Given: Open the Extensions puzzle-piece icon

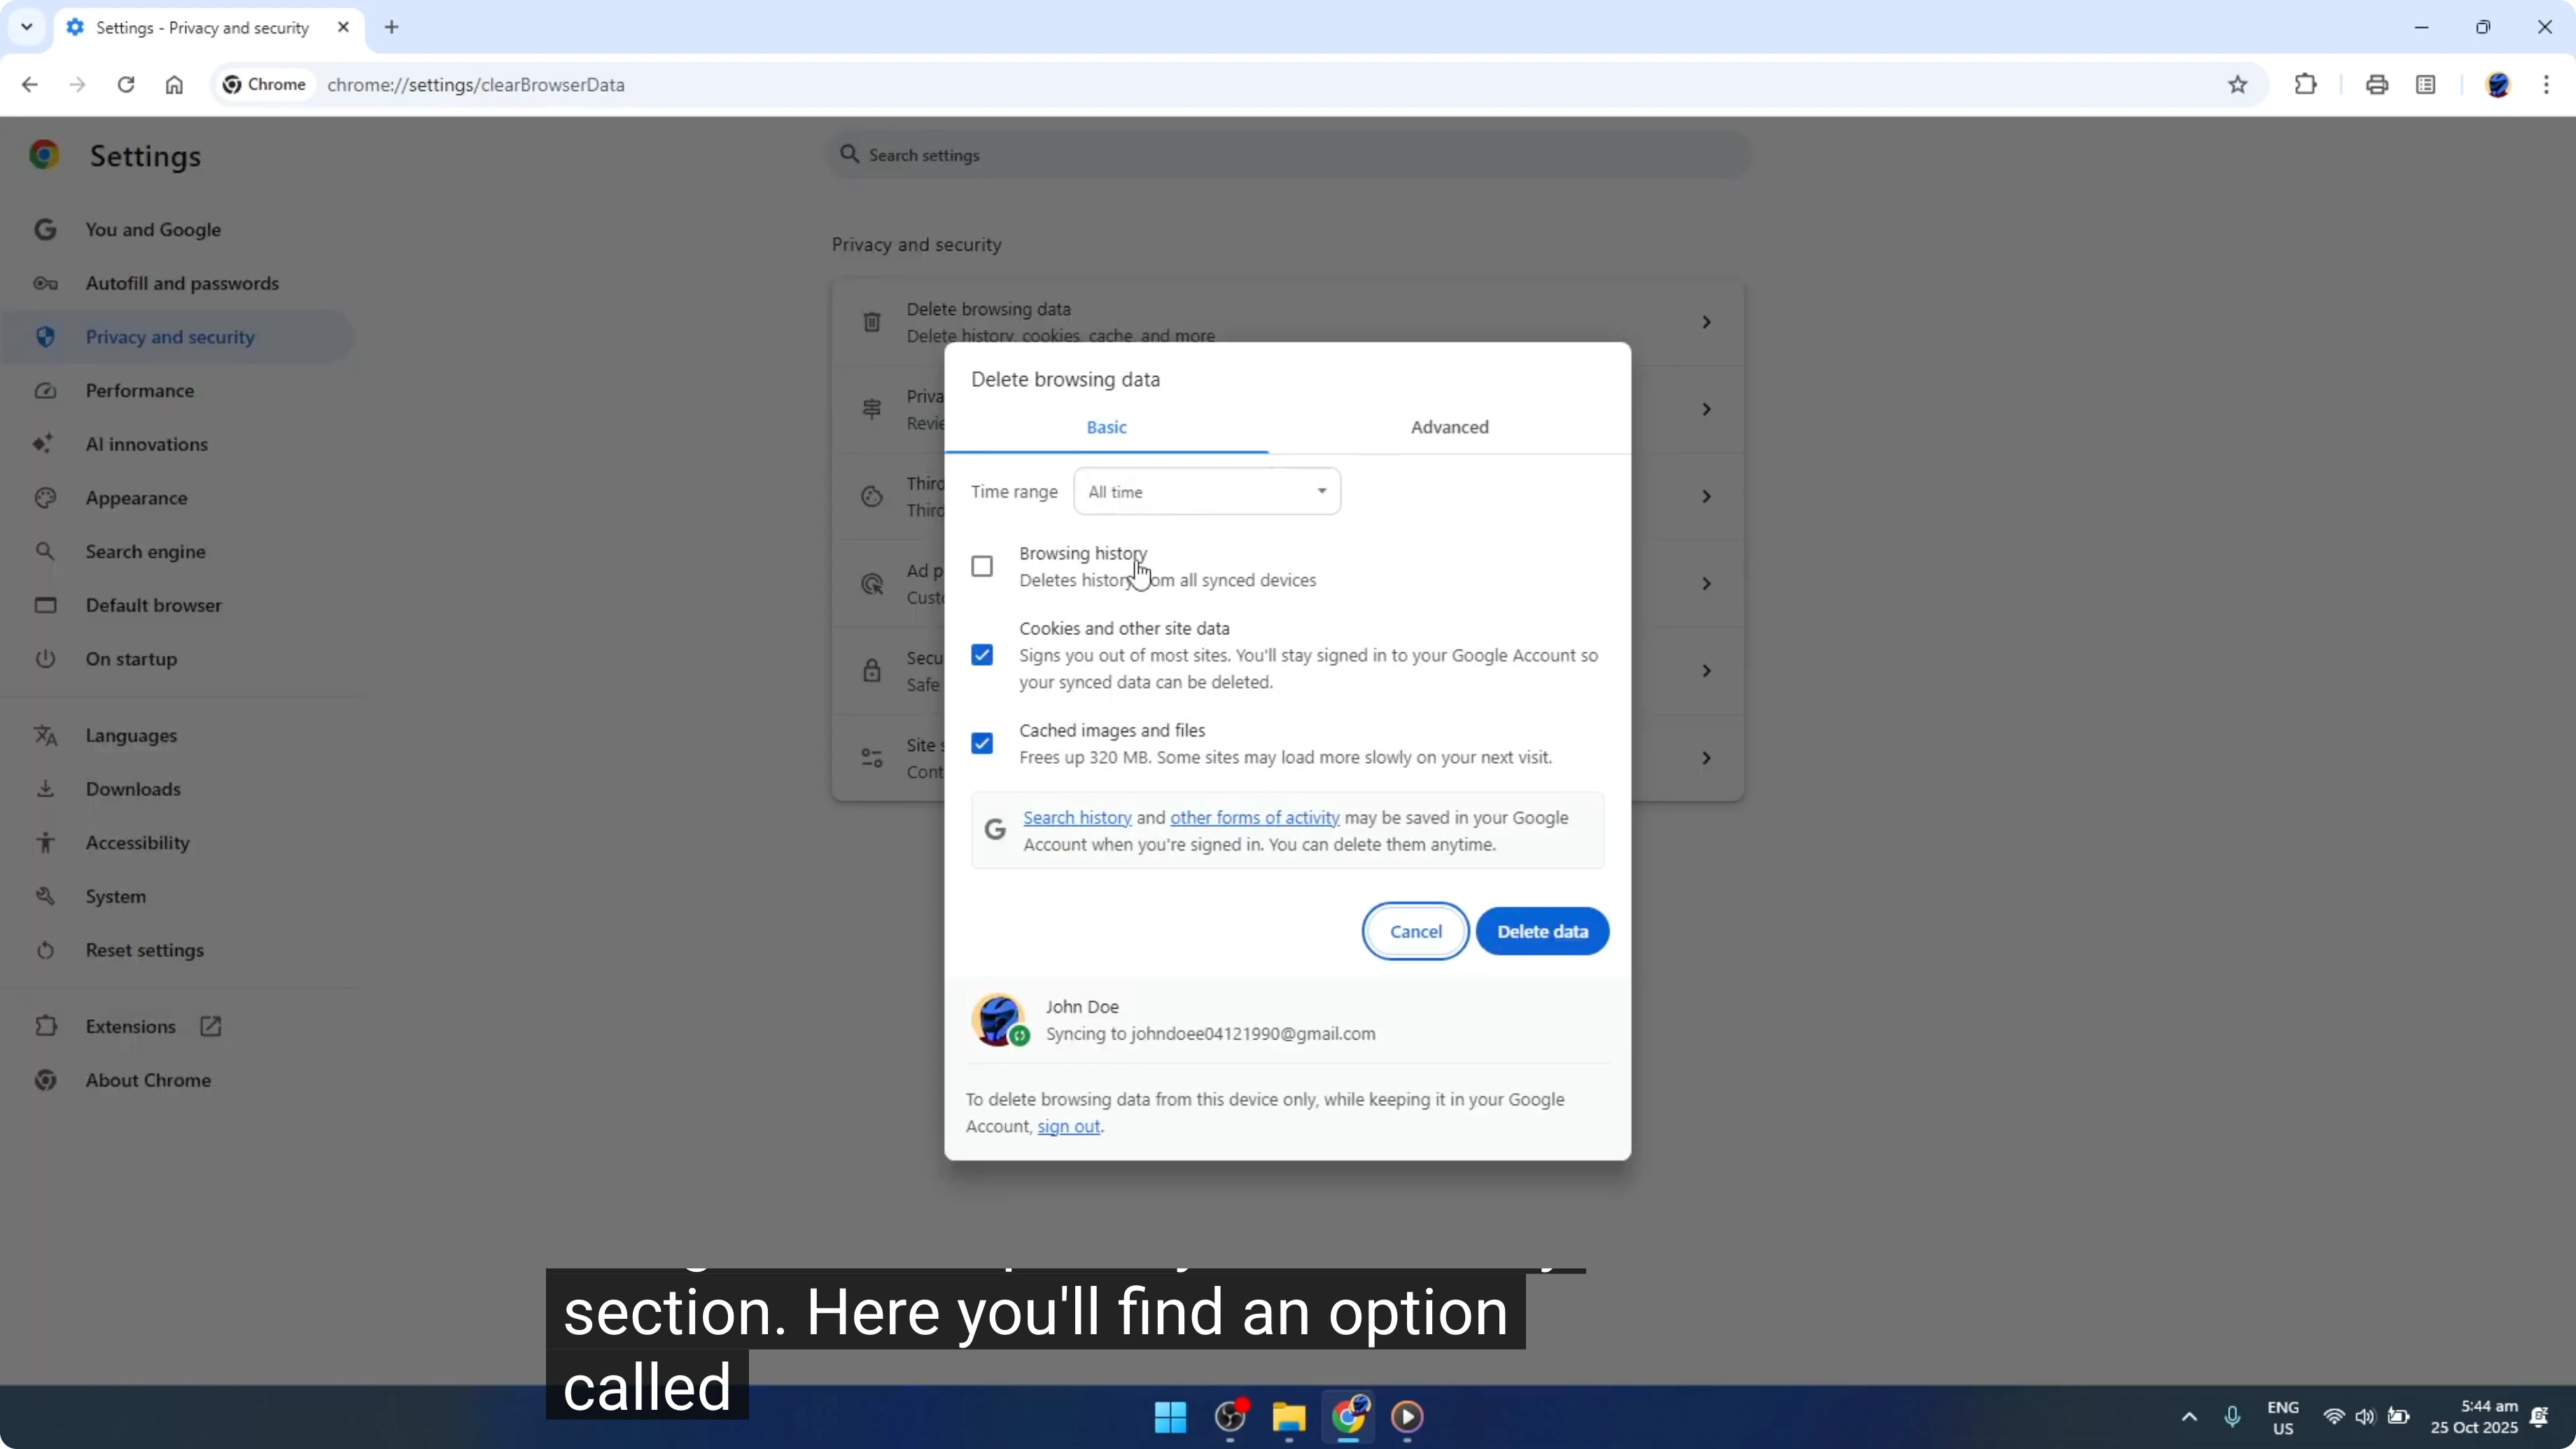Looking at the screenshot, I should 2305,85.
